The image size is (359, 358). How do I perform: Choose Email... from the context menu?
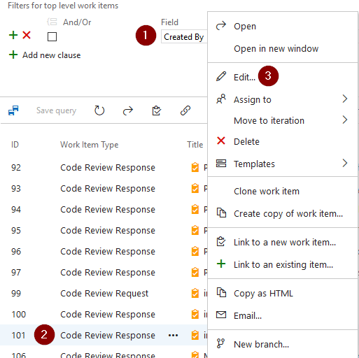click(x=283, y=315)
